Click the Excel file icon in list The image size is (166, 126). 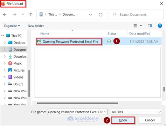39,41
